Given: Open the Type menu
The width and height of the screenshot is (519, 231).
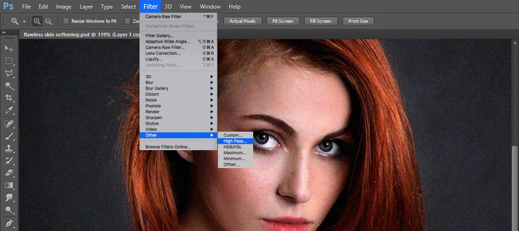Looking at the screenshot, I should tap(107, 6).
